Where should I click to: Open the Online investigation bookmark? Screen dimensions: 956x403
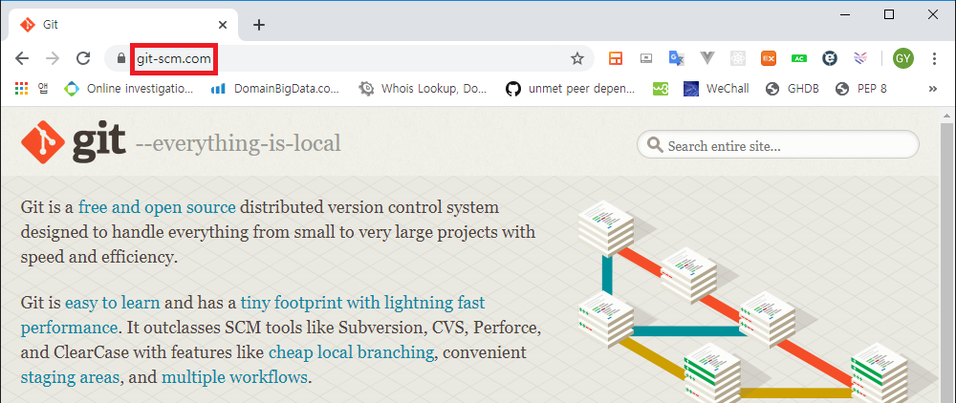129,89
